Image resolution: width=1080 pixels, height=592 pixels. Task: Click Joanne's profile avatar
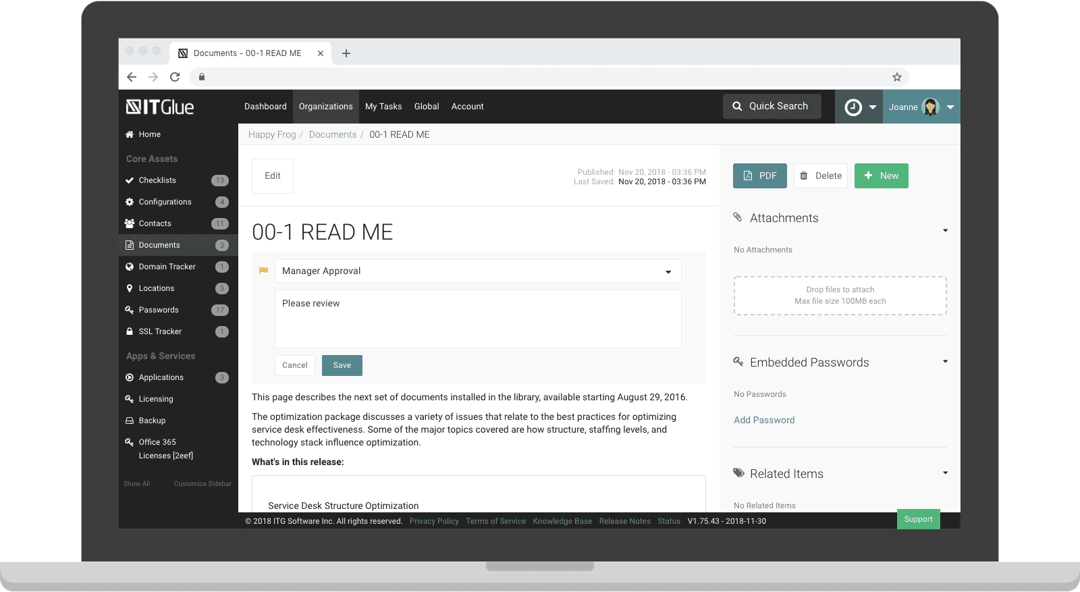[x=930, y=107]
